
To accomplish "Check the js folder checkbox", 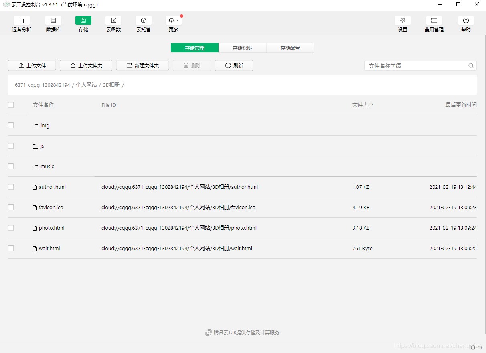I will pos(11,146).
